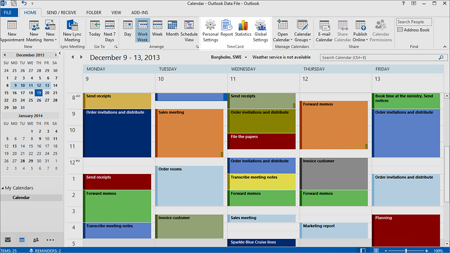The image size is (450, 253).
Task: Start a New Lync Meeting
Action: (72, 30)
